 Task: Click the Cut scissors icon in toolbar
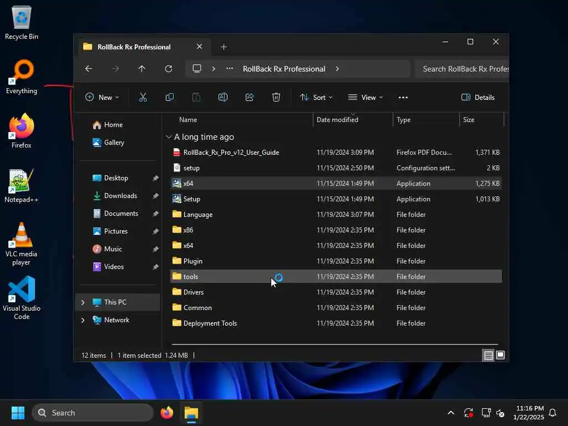[143, 97]
